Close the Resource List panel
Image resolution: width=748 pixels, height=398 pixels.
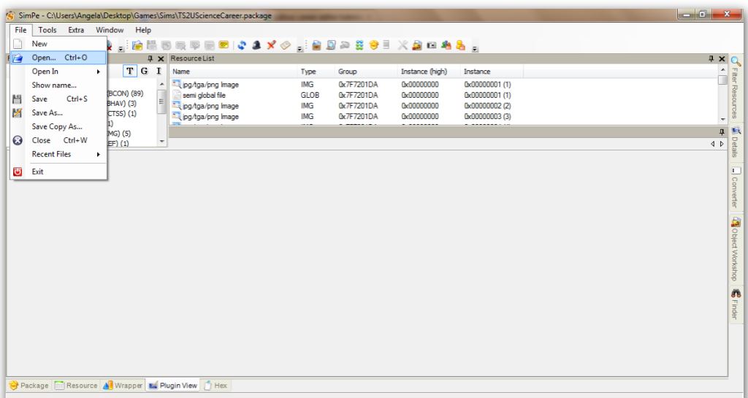(x=721, y=58)
